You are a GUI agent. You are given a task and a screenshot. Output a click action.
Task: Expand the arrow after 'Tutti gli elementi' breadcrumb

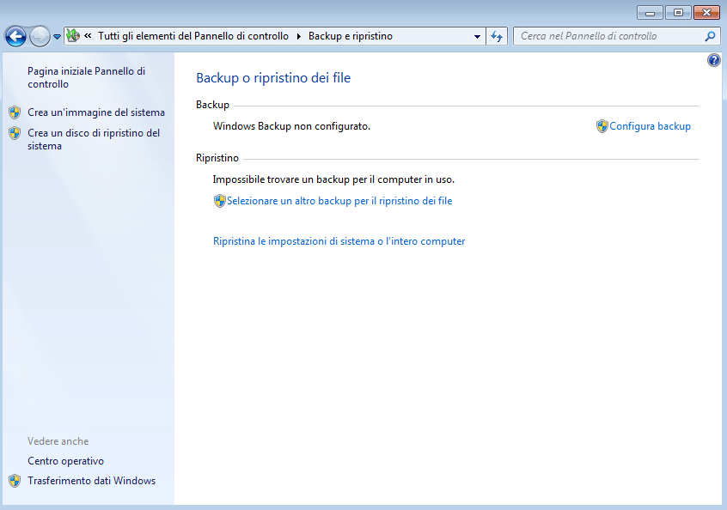298,36
